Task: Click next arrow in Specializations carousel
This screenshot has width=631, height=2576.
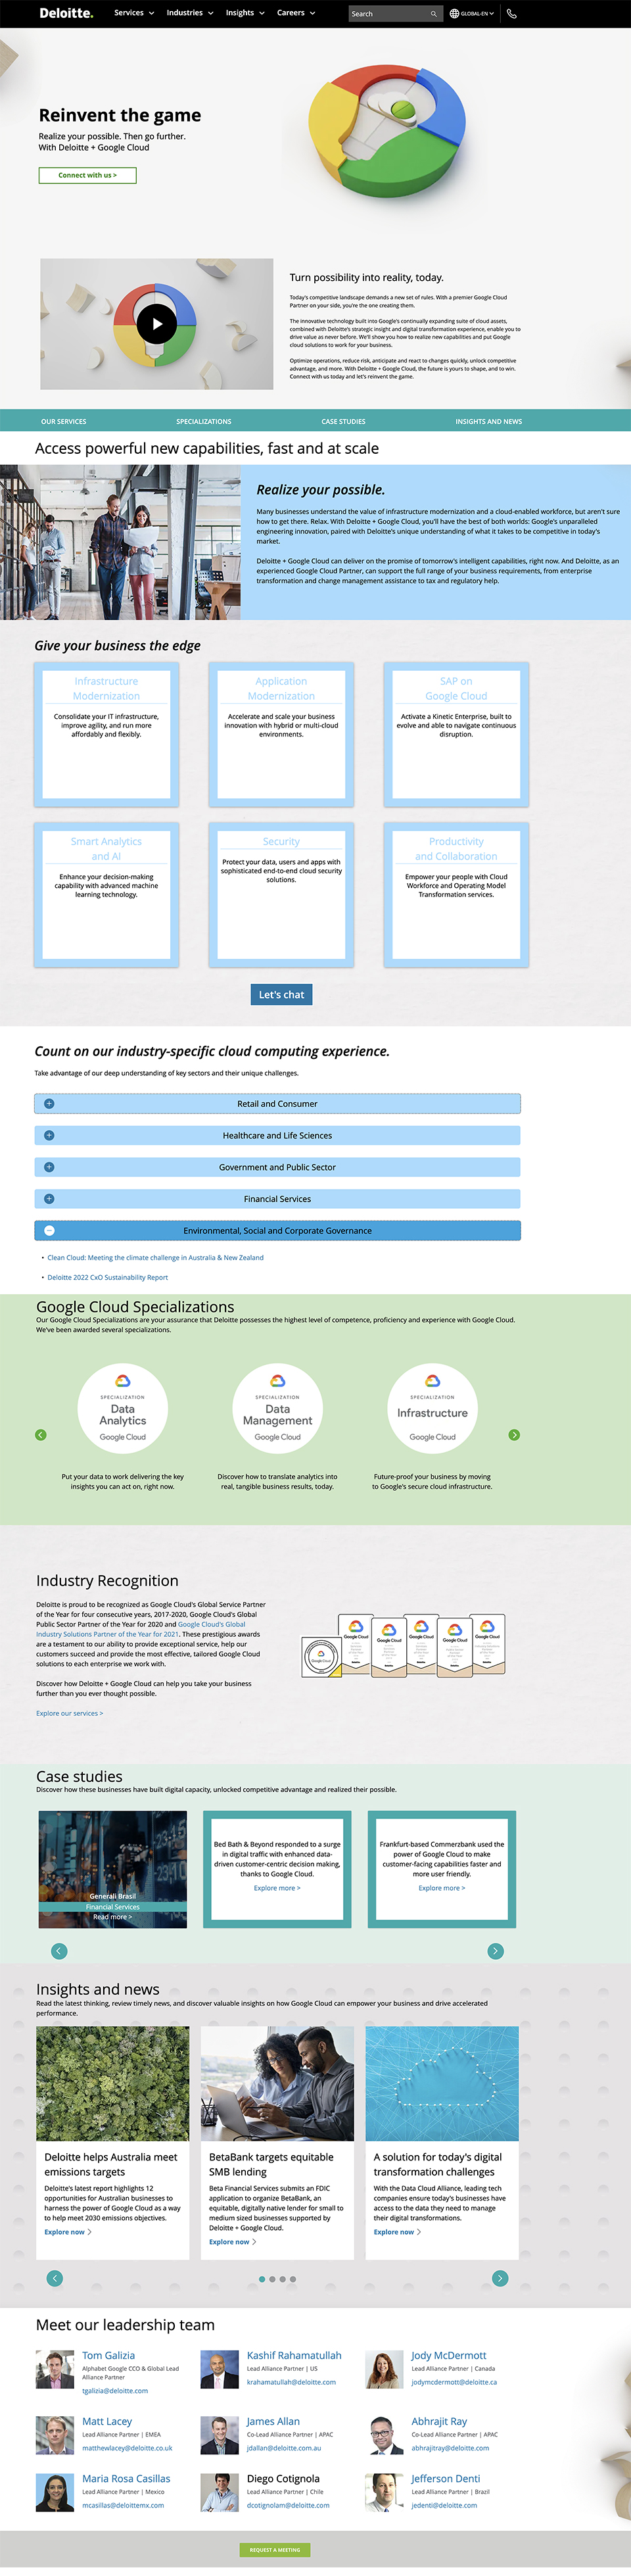Action: point(514,1435)
